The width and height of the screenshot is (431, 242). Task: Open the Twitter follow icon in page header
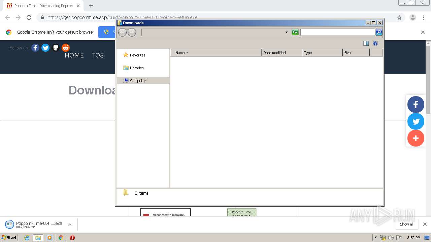[x=45, y=48]
